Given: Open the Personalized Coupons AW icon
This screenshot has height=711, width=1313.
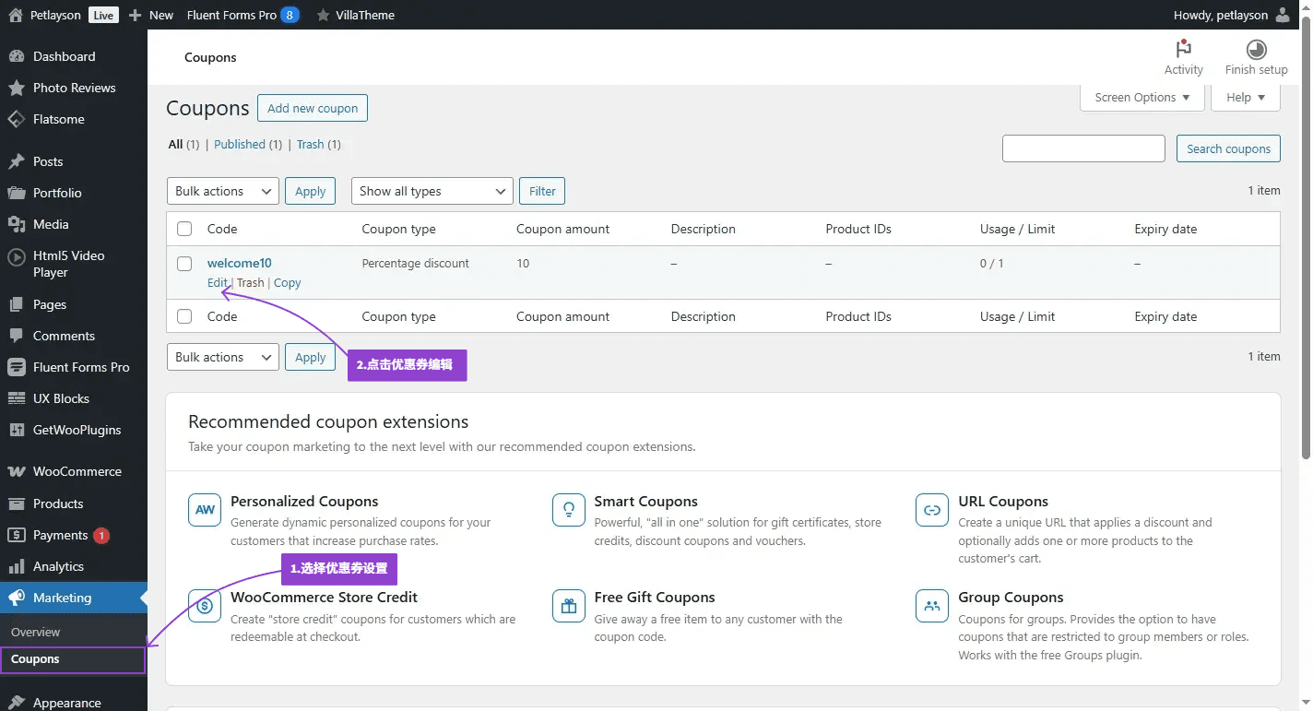Looking at the screenshot, I should point(205,509).
